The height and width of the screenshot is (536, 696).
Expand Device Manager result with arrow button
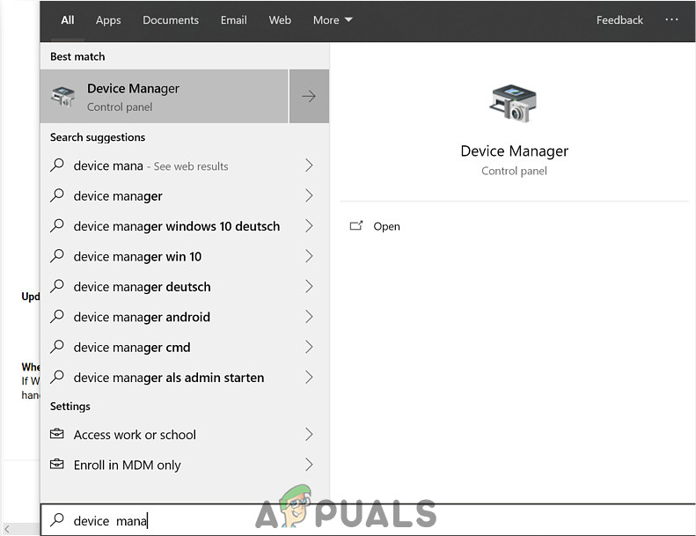click(309, 96)
